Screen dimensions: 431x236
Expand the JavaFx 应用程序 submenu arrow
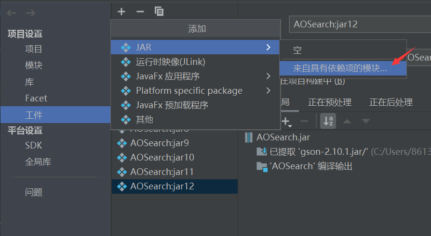[268, 76]
